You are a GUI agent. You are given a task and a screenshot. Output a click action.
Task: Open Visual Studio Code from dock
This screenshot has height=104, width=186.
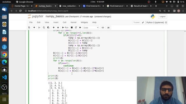(x=4, y=77)
